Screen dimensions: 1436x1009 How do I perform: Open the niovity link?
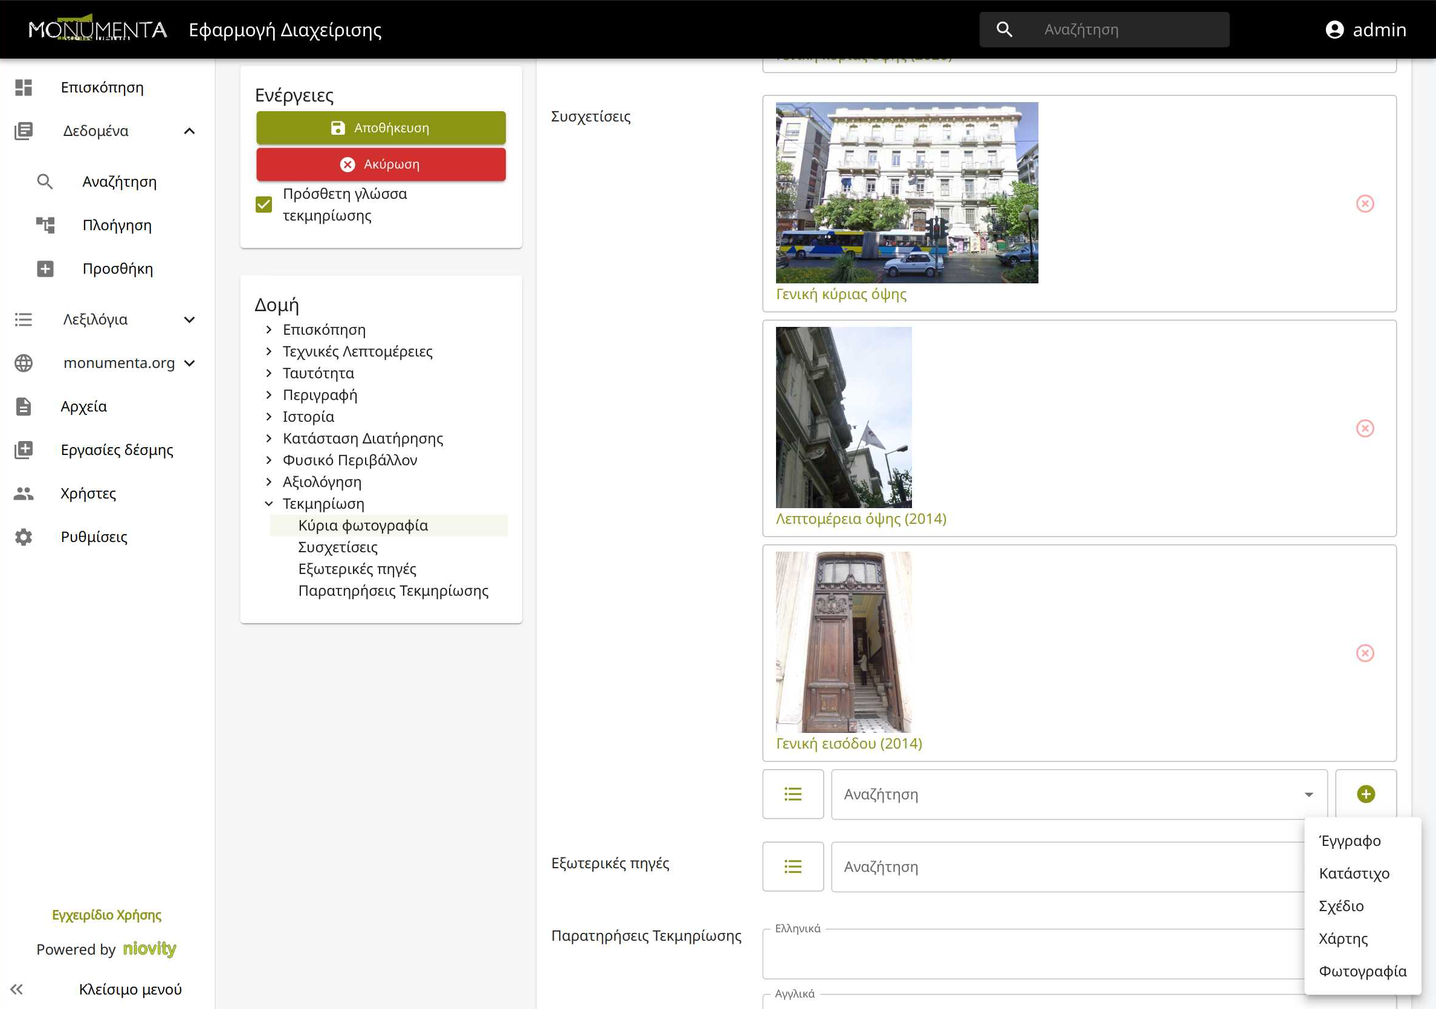[149, 949]
